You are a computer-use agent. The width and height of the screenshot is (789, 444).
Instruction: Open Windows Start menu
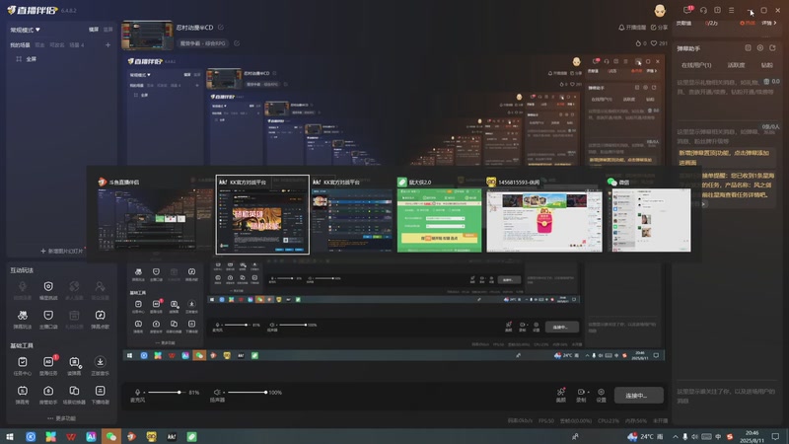click(10, 436)
